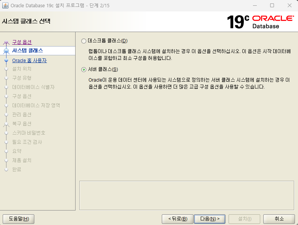Minimize the Oracle installer window
The image size is (298, 225).
click(x=255, y=5)
